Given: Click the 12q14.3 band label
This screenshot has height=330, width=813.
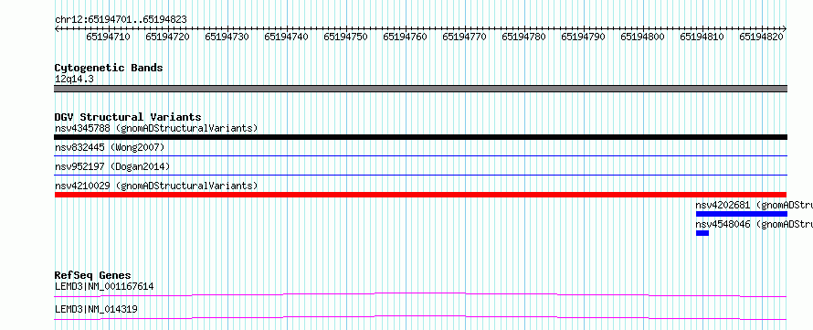Looking at the screenshot, I should (74, 80).
